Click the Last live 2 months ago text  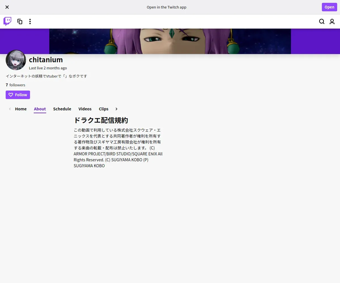(48, 68)
